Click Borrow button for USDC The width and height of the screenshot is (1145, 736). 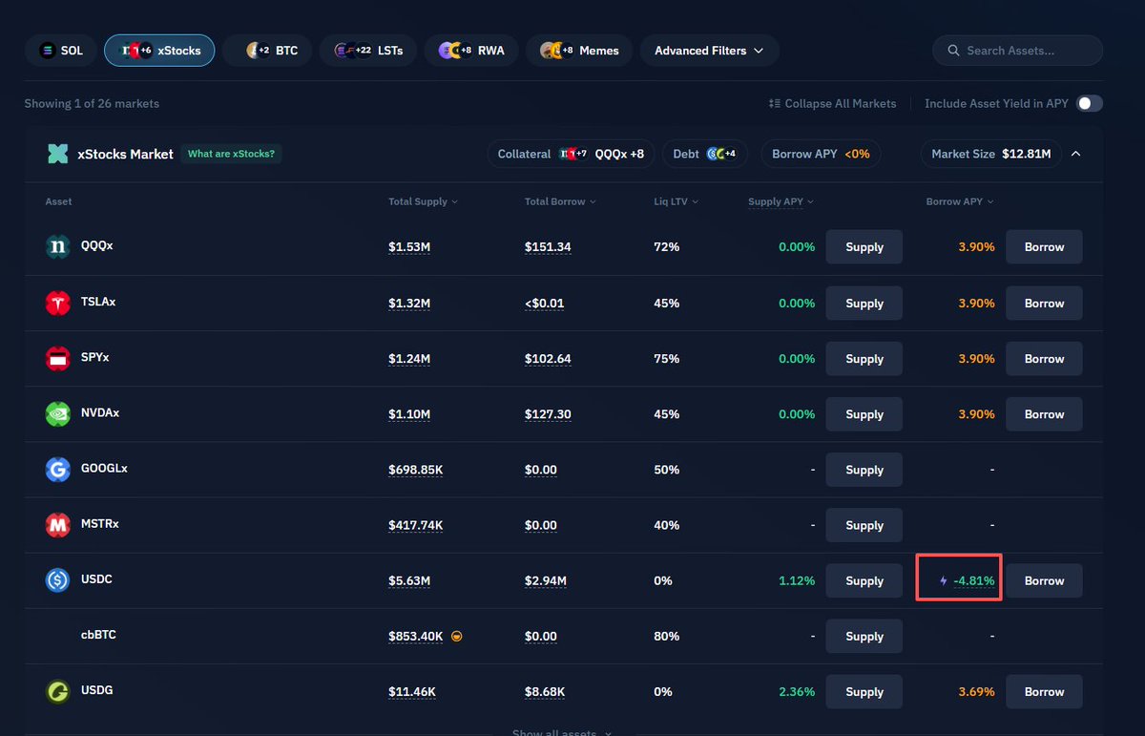1044,580
